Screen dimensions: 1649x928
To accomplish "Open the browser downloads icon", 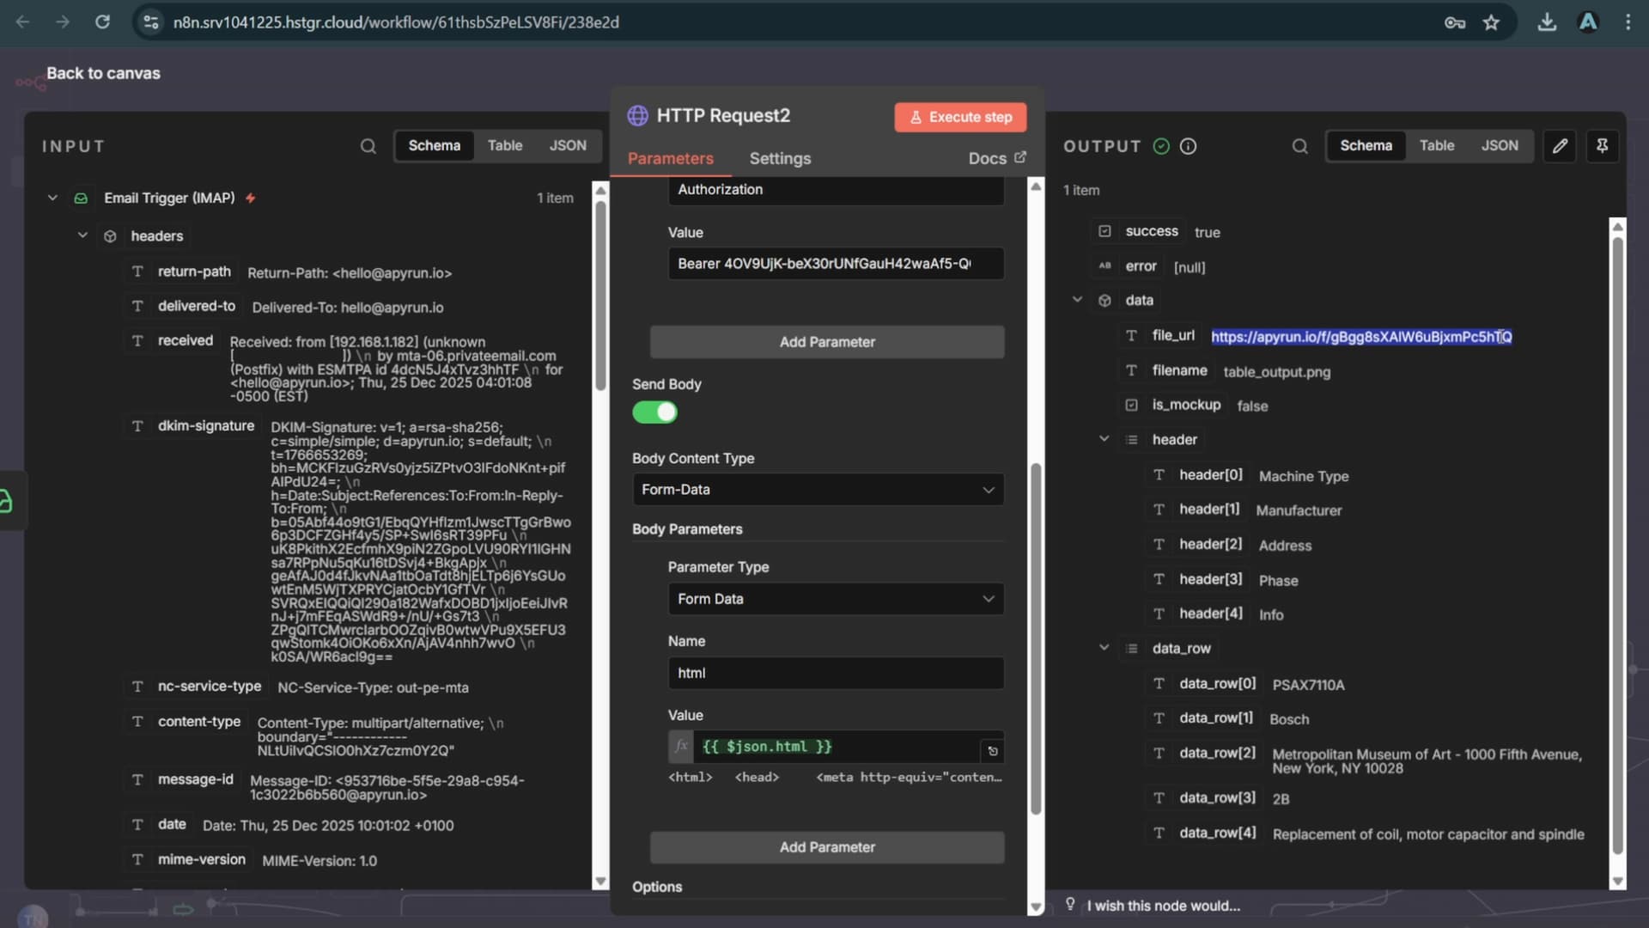I will pyautogui.click(x=1547, y=22).
